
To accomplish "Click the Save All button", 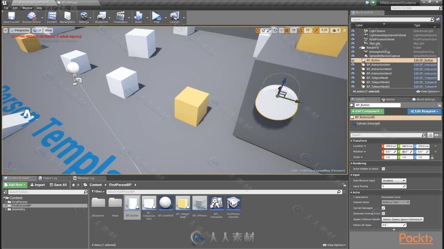I will pyautogui.click(x=58, y=185).
